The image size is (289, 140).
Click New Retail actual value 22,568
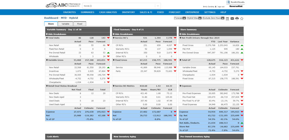pos(78,68)
